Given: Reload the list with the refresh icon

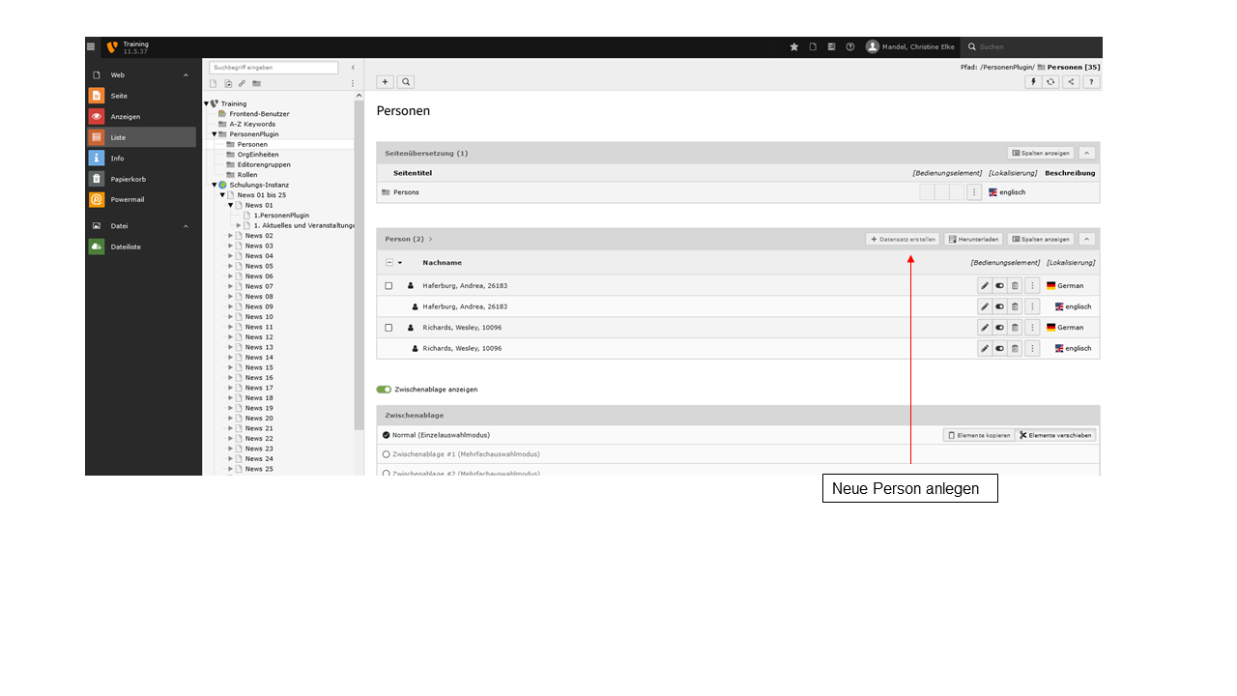Looking at the screenshot, I should tap(1051, 82).
